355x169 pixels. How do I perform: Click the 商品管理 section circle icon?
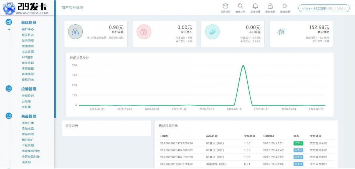(9, 116)
